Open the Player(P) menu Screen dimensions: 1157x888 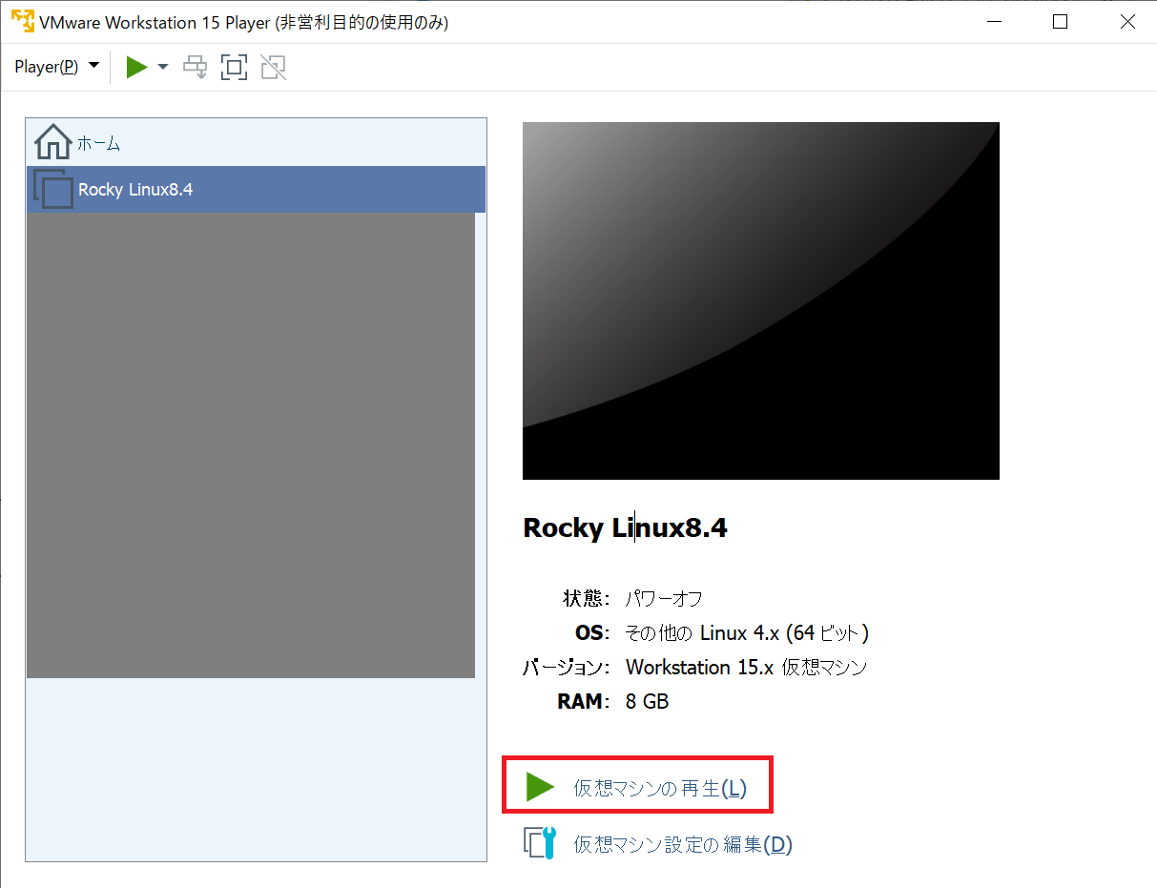click(x=56, y=67)
